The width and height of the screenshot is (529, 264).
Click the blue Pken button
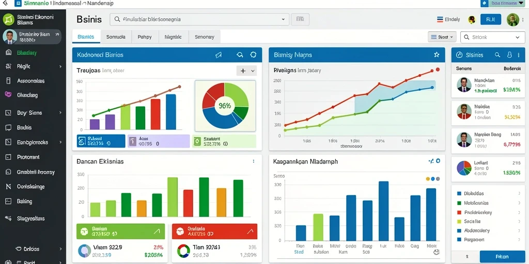502,257
